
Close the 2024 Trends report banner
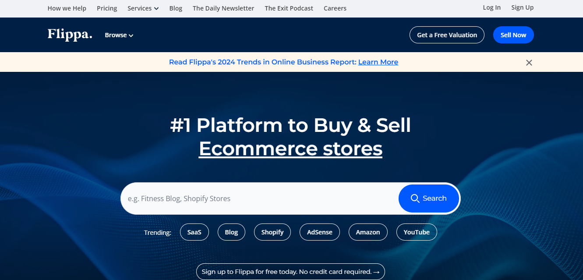click(x=529, y=63)
